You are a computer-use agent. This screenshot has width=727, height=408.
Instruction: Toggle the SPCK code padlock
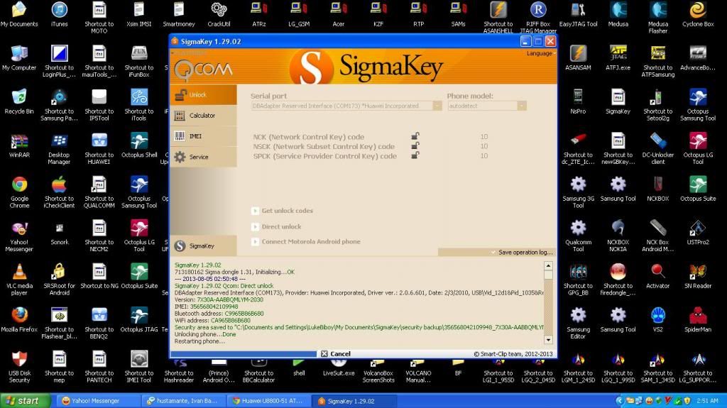(x=415, y=155)
